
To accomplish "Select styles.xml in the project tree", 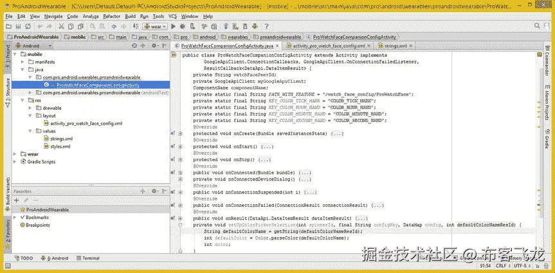I will click(60, 146).
